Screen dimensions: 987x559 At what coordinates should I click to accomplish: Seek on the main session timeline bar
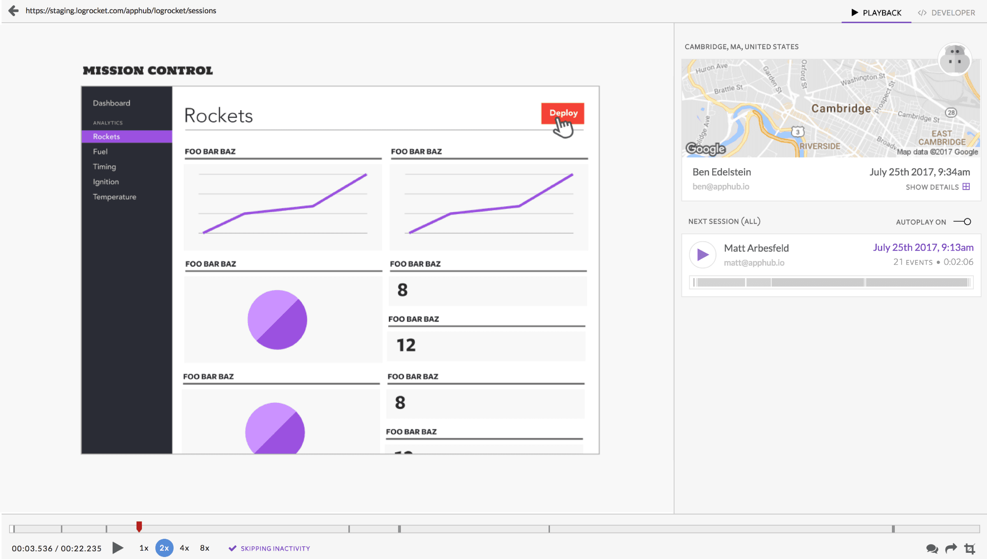[495, 529]
